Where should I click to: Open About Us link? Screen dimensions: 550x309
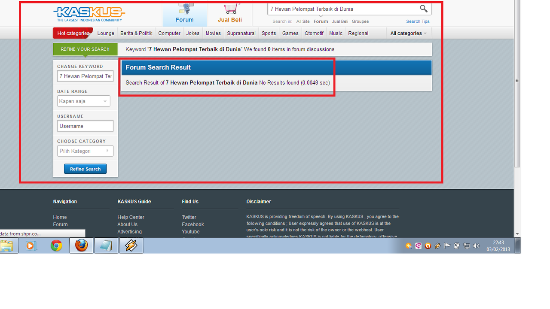click(x=128, y=224)
